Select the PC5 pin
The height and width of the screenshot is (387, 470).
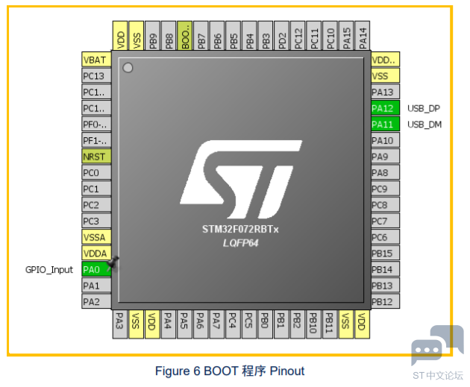point(249,324)
